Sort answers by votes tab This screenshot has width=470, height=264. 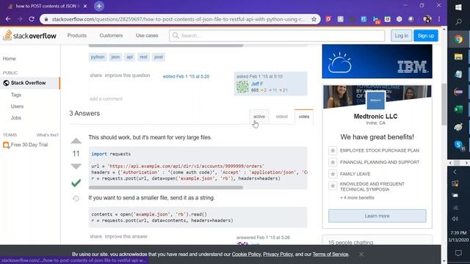pos(304,117)
